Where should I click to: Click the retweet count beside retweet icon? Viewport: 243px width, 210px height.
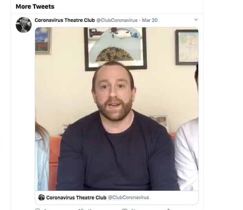coord(90,210)
